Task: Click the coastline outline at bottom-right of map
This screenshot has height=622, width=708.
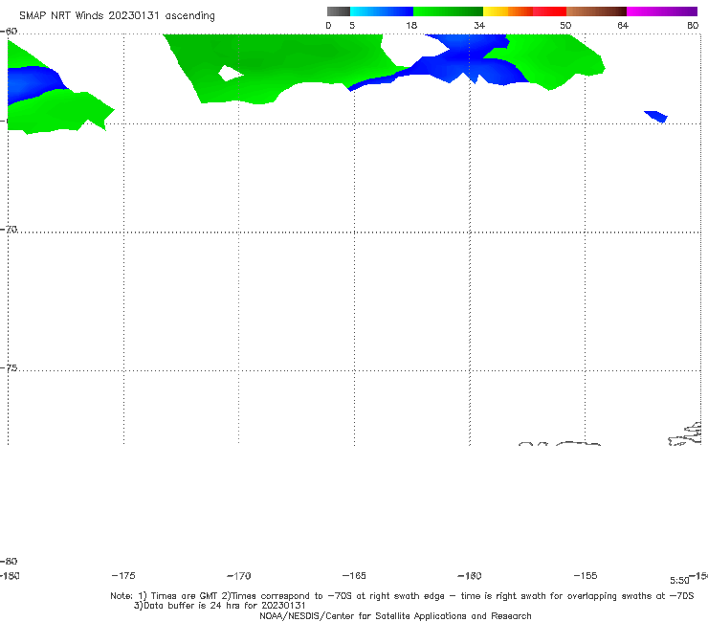Action: [686, 434]
